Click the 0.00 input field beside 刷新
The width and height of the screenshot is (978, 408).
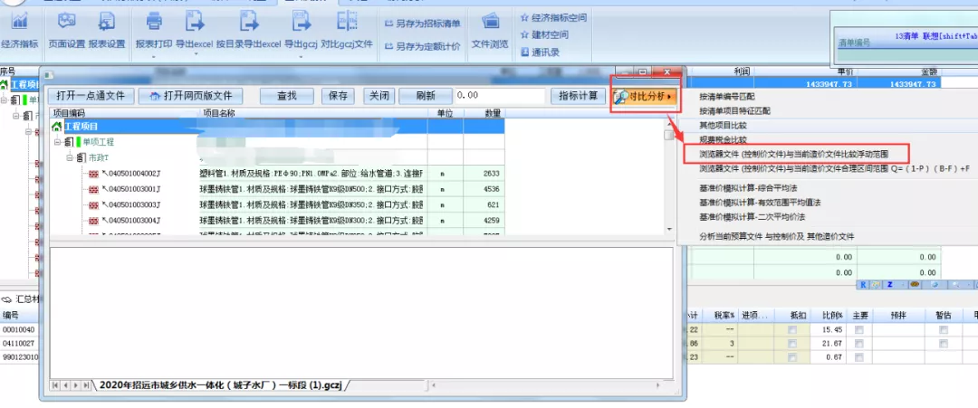(x=499, y=95)
